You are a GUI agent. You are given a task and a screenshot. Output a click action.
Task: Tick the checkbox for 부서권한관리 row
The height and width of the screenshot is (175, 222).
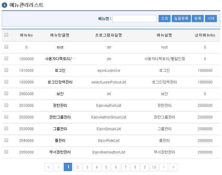tap(6, 152)
